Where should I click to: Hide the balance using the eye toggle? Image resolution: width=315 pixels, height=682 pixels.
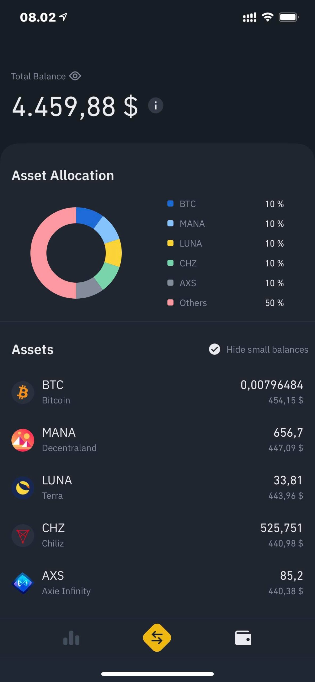75,76
